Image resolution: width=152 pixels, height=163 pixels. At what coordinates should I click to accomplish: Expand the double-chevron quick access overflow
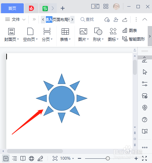(x=34, y=19)
